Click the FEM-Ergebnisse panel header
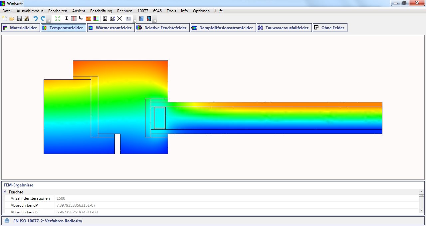Viewport: 426px width, 226px height. [x=19, y=185]
